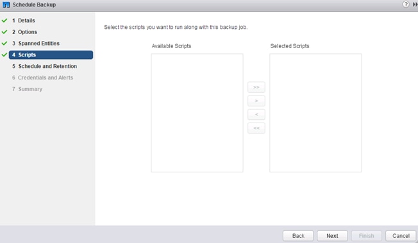Remove all scripts with the << button
The width and height of the screenshot is (418, 243).
pos(256,128)
